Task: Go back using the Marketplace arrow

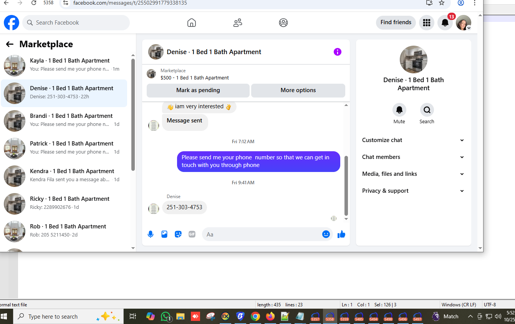Action: [x=10, y=44]
